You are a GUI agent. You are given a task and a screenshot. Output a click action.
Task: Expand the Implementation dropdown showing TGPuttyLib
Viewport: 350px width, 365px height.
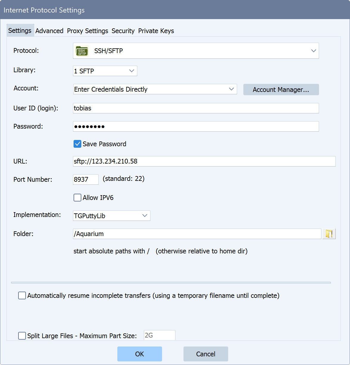[145, 215]
